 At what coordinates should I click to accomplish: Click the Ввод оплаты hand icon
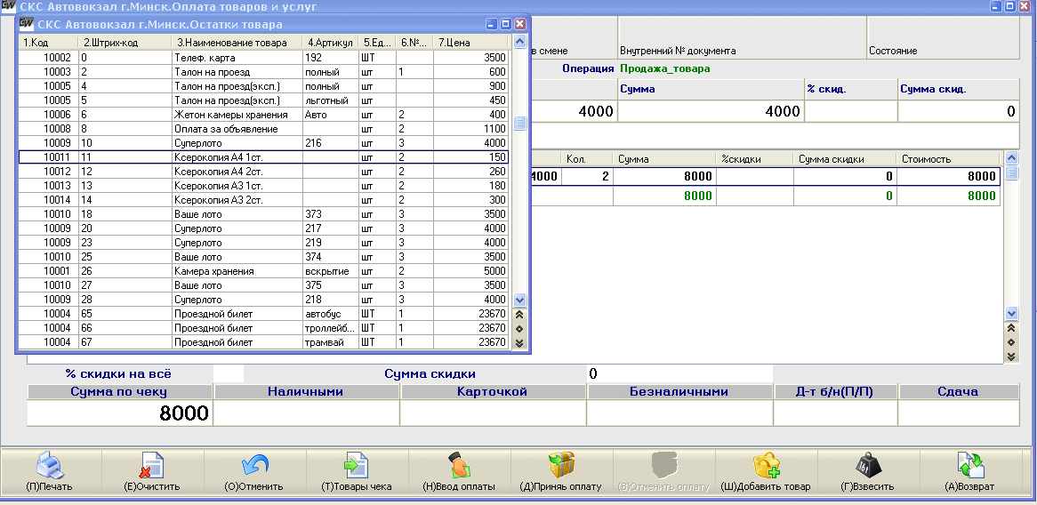(458, 465)
